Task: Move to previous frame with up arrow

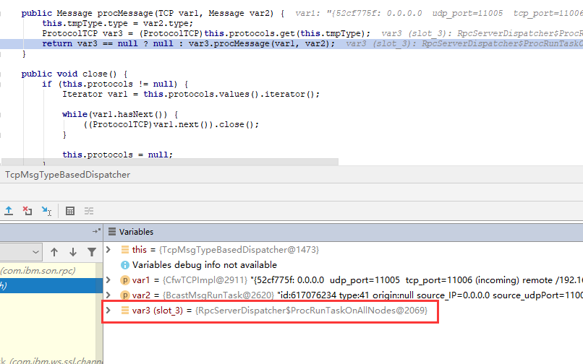Action: 54,252
